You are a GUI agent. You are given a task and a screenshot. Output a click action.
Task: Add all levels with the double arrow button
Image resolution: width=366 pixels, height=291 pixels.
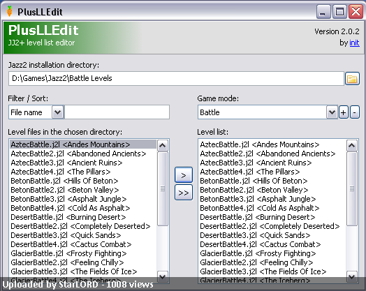184,193
